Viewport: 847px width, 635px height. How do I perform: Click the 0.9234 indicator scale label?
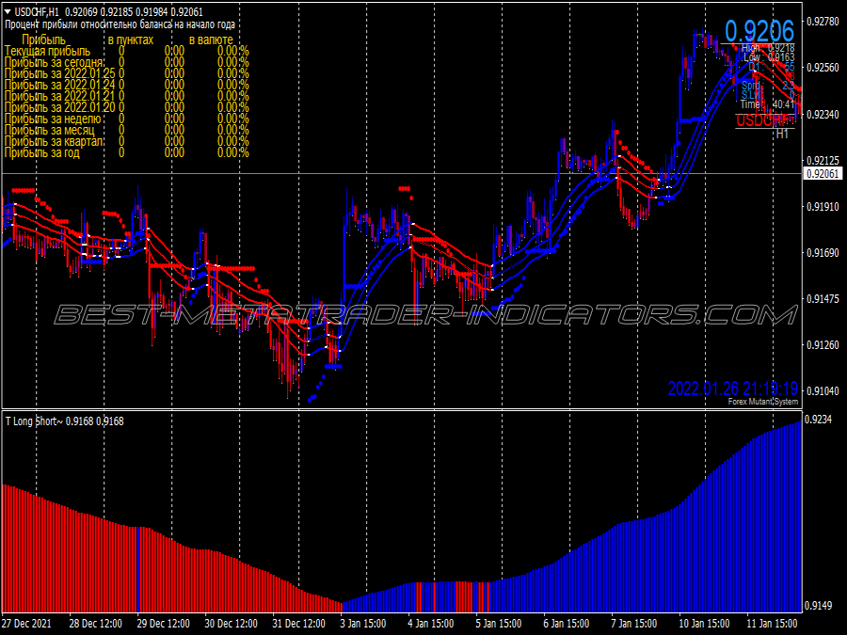[819, 419]
